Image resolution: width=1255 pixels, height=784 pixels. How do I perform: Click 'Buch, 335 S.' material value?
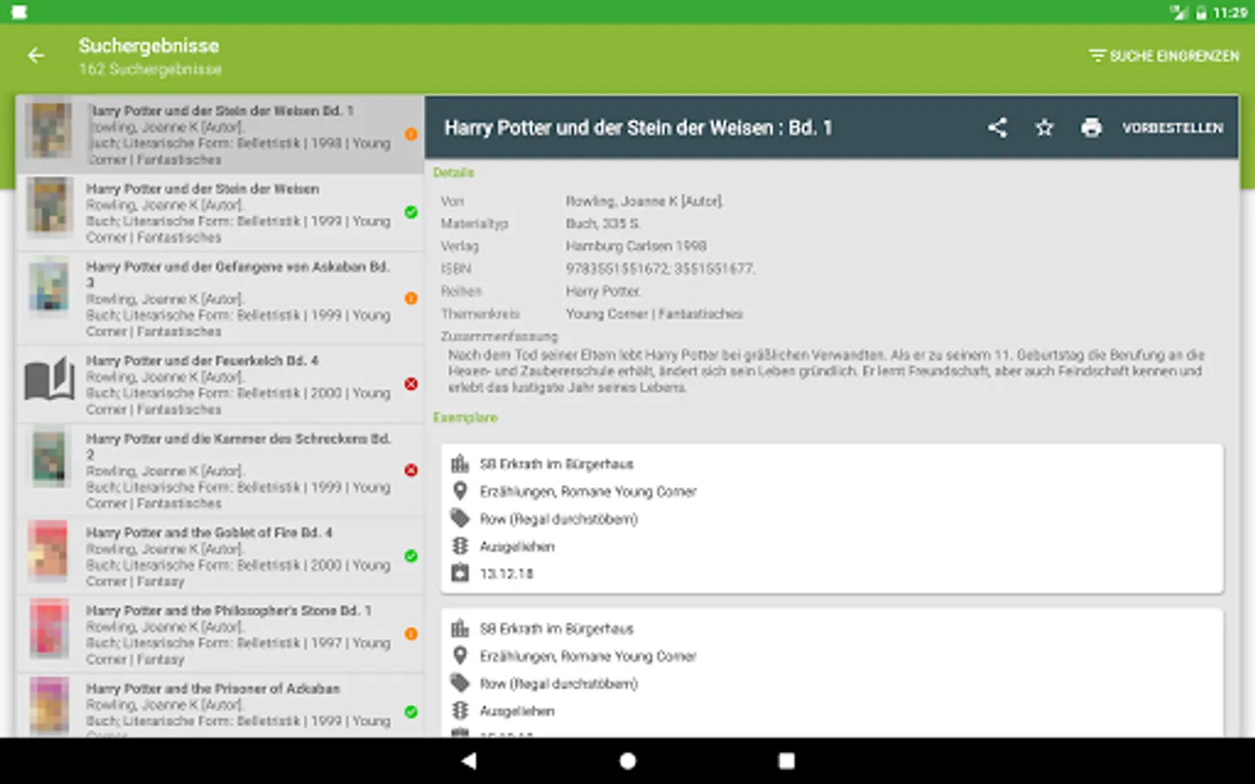(x=603, y=224)
